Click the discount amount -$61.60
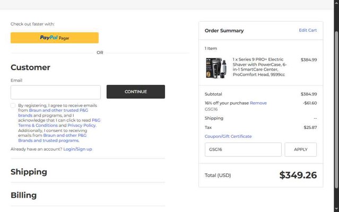This screenshot has height=212, width=339. click(310, 103)
